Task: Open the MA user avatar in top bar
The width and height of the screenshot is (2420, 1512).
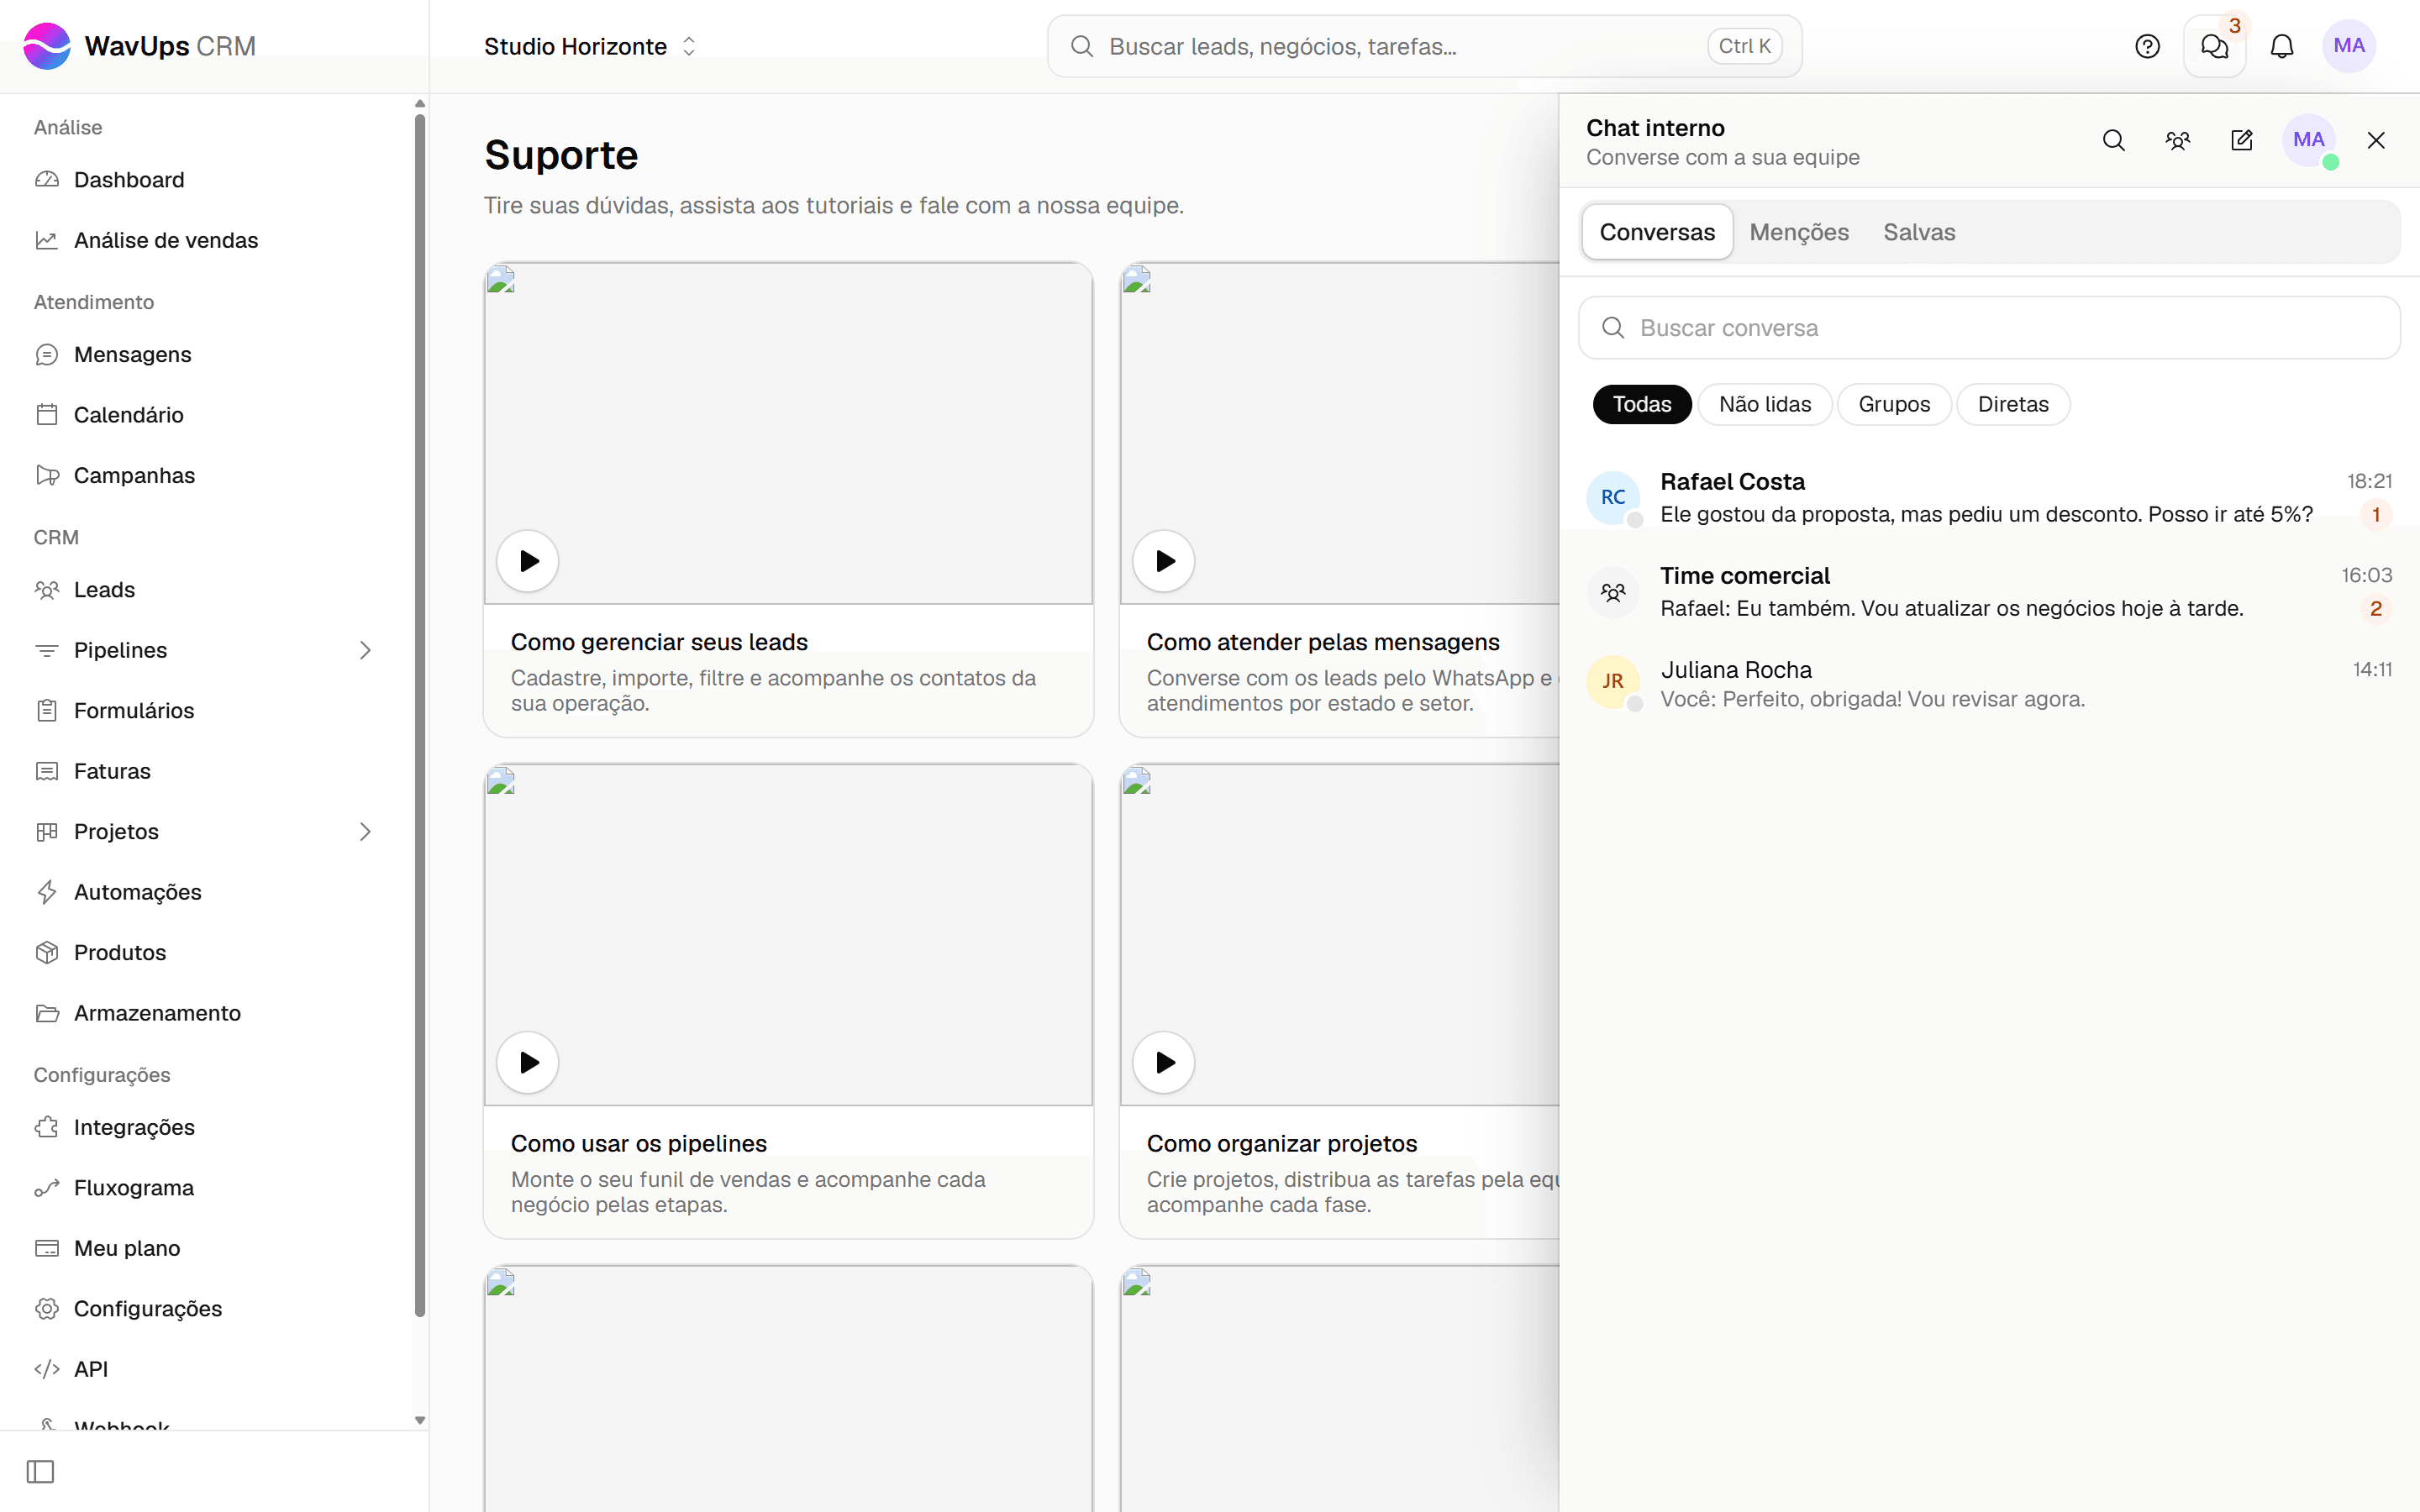Action: 2349,46
